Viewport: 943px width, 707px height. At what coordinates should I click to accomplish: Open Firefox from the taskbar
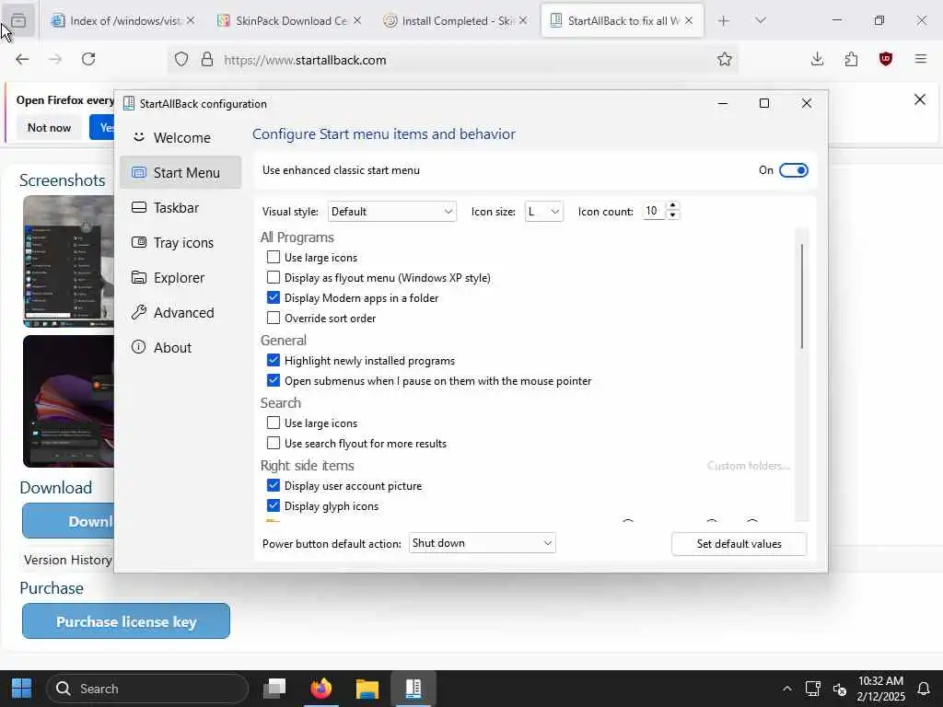[321, 689]
